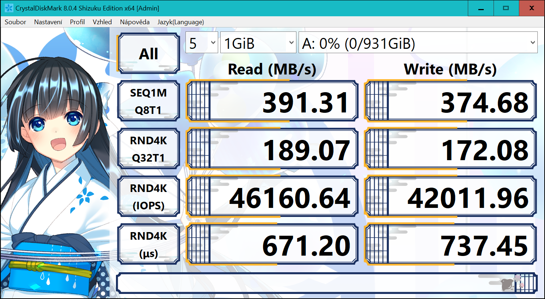Viewport: 545px width, 299px height.
Task: Select the IOPS write result 42011.96
Action: pyautogui.click(x=450, y=197)
